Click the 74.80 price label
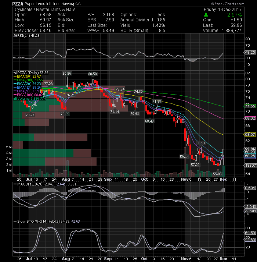 click(x=138, y=92)
